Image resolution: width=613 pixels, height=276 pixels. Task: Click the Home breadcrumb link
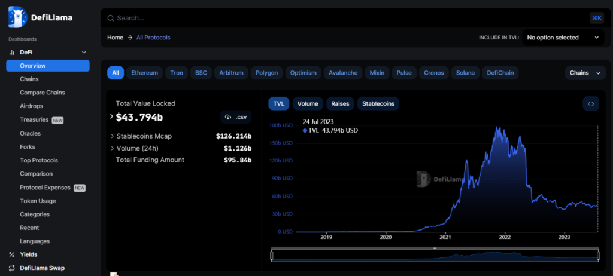click(x=115, y=38)
